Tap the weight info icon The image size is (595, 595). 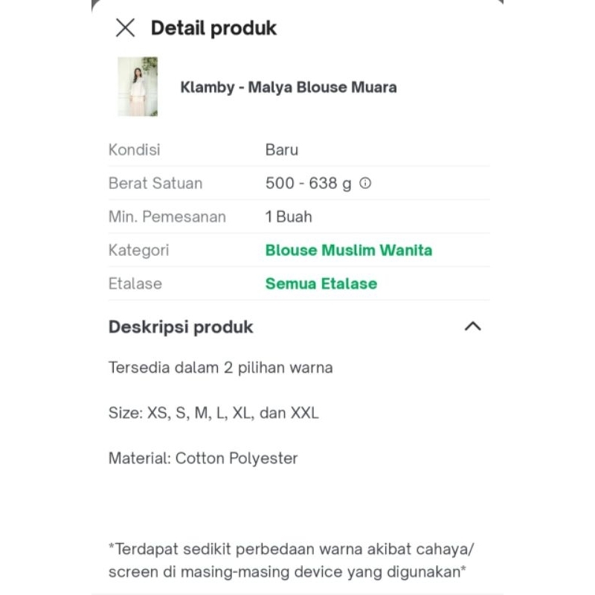365,183
